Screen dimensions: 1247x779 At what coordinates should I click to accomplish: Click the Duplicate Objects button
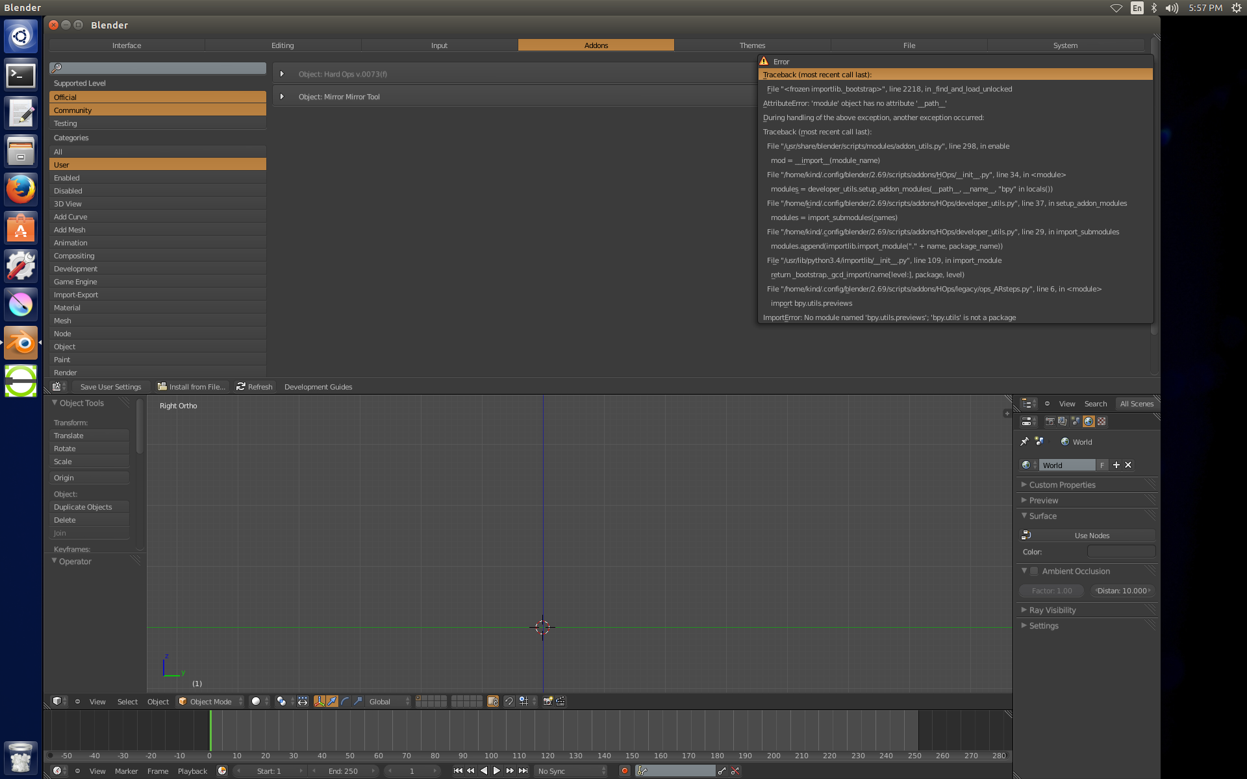[89, 507]
